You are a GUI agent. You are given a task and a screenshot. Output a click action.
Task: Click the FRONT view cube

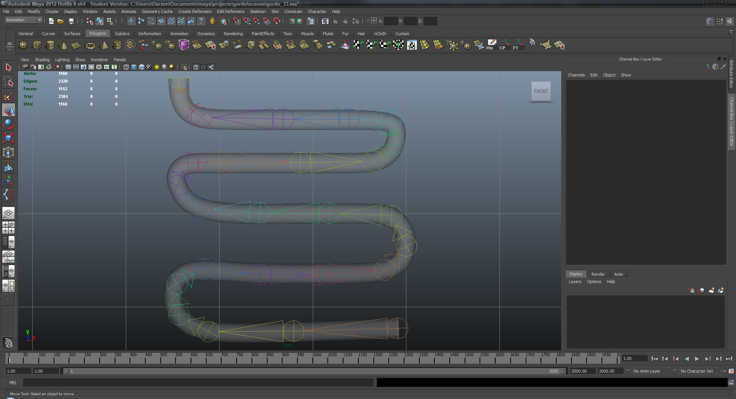tap(541, 91)
